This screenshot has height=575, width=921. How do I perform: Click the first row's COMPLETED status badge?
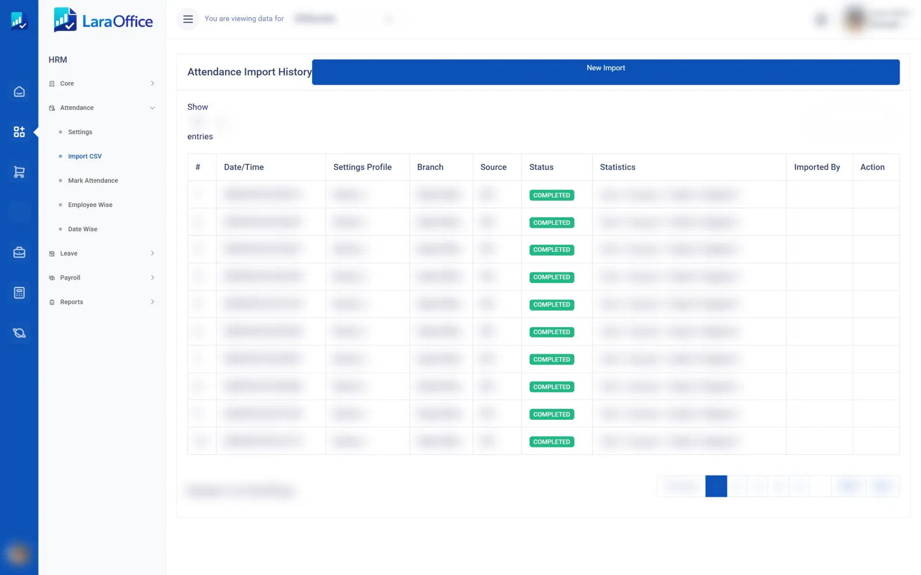551,195
